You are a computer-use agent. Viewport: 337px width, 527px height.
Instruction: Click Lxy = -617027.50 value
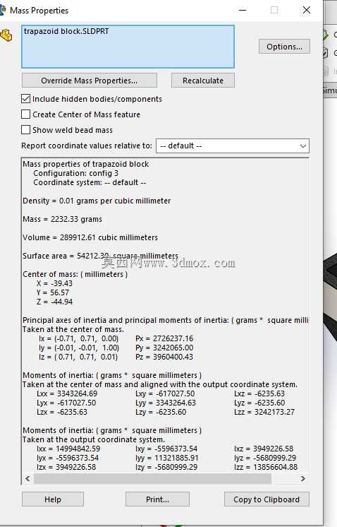click(165, 393)
